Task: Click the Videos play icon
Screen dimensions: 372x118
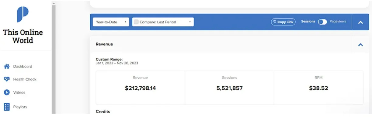Action: [x=6, y=92]
